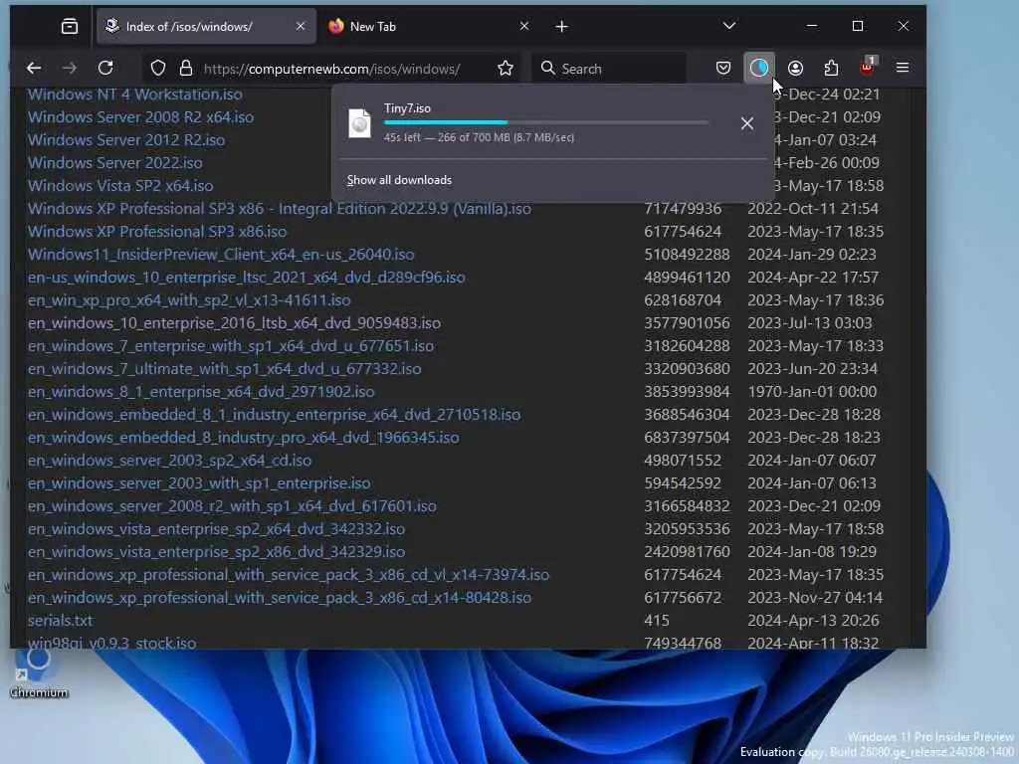Open tracking protection shield info
The width and height of the screenshot is (1019, 764).
coord(158,69)
